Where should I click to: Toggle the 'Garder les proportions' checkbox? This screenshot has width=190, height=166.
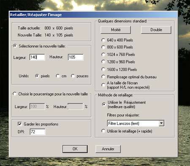coord(20,124)
